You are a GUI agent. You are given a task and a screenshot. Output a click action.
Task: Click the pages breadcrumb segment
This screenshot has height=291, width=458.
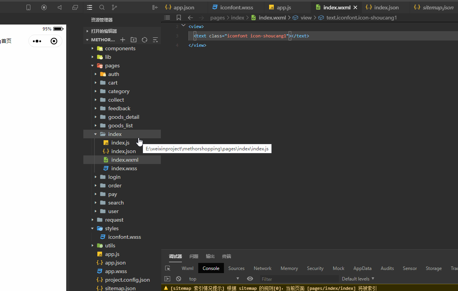pyautogui.click(x=217, y=18)
